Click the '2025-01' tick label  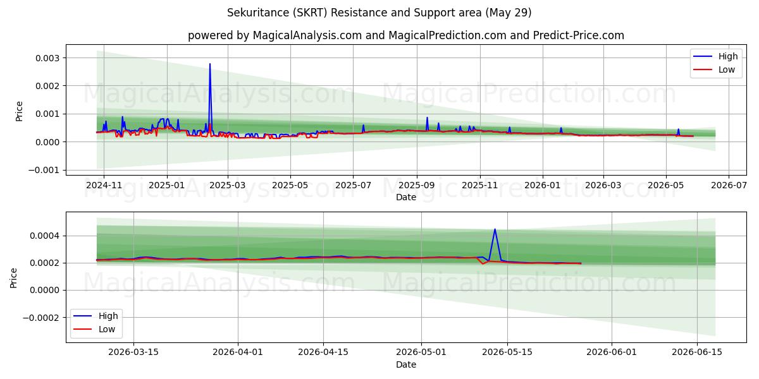(167, 186)
